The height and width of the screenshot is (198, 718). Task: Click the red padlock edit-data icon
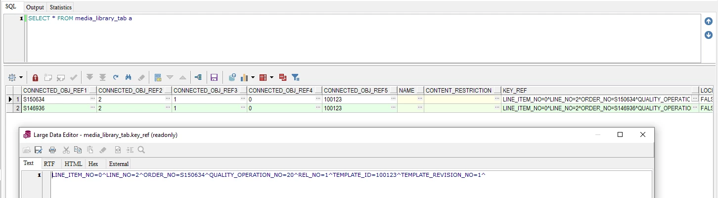click(x=36, y=78)
